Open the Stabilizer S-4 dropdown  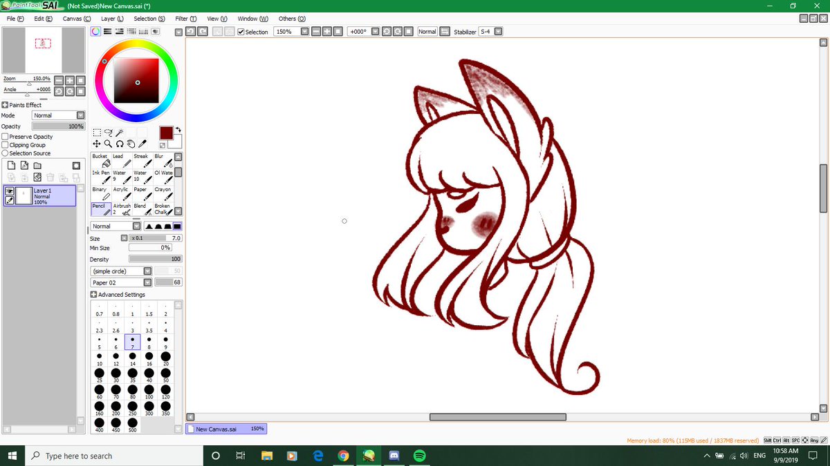point(498,32)
